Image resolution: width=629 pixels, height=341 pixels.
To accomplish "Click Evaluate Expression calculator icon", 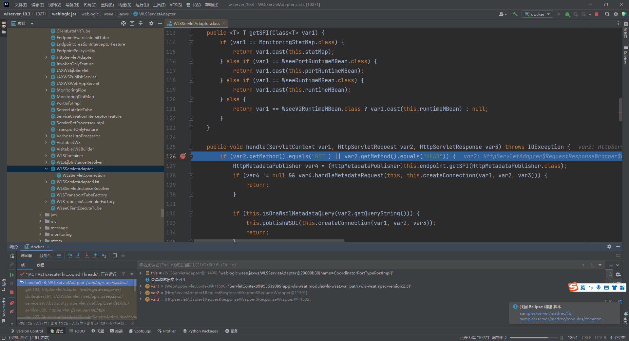I will pos(115,255).
